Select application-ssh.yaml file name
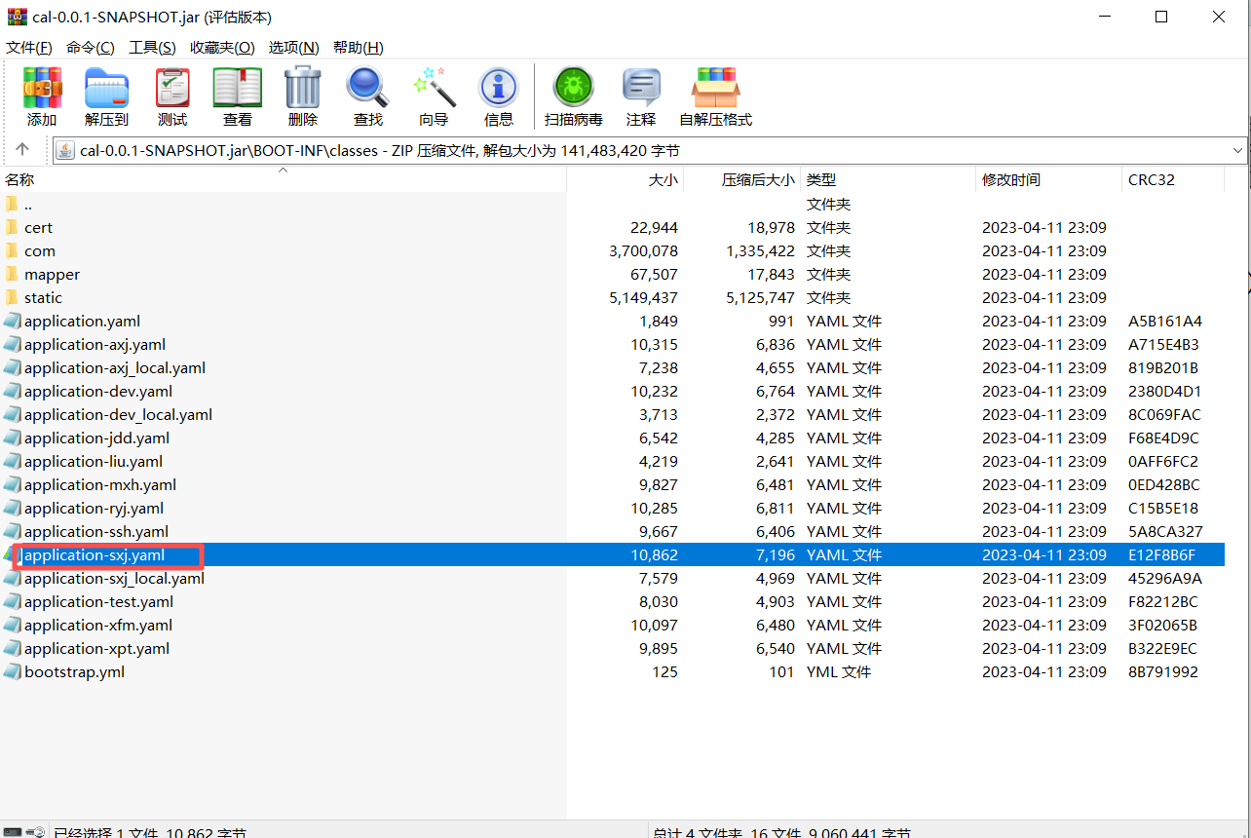Screen dimensions: 1251x838 [96, 531]
